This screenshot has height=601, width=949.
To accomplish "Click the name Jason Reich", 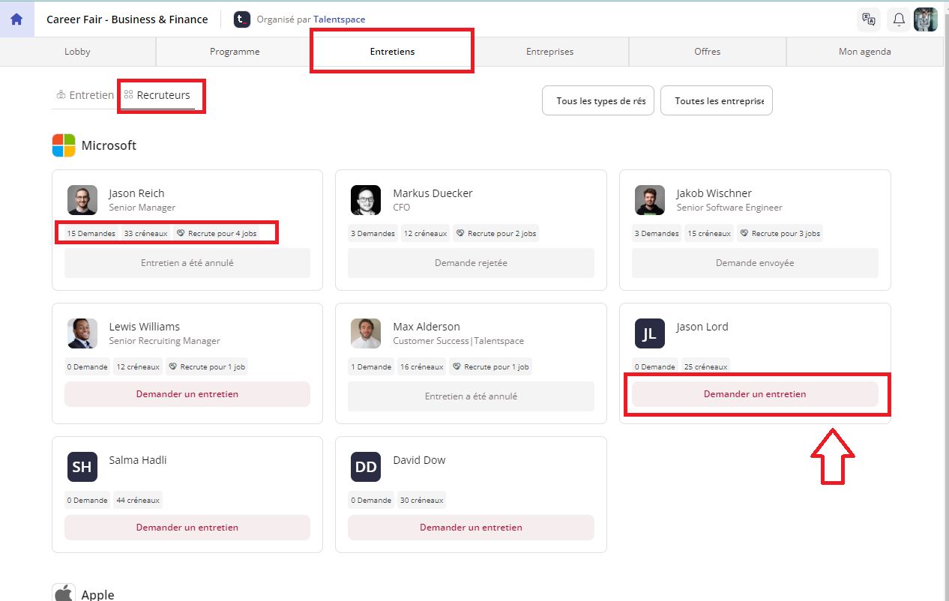I will pyautogui.click(x=136, y=193).
